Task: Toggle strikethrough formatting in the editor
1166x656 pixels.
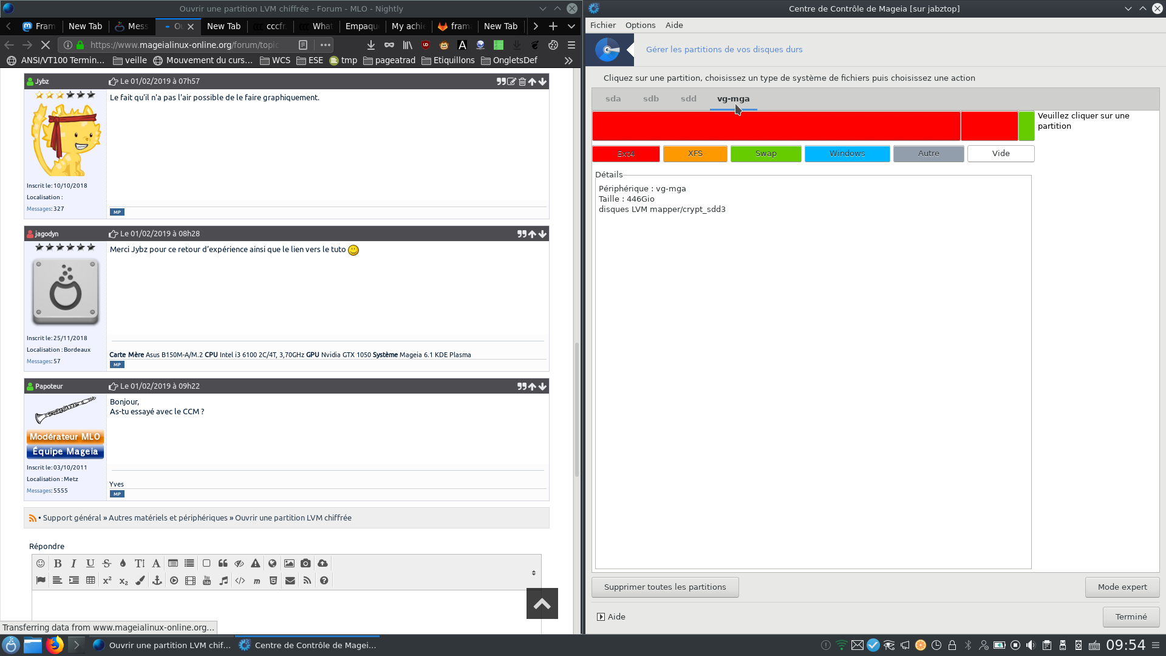Action: (x=107, y=564)
